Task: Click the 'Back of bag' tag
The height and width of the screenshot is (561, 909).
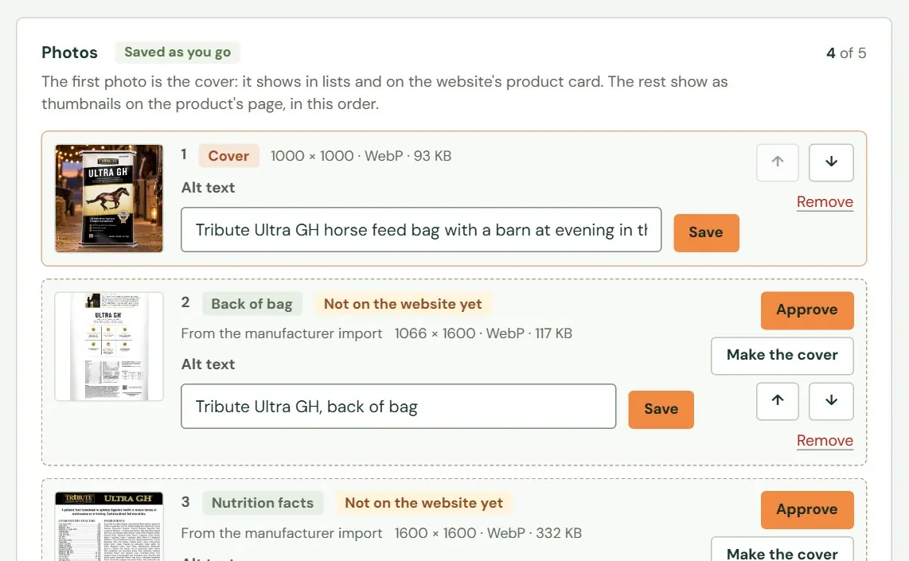Action: click(252, 304)
